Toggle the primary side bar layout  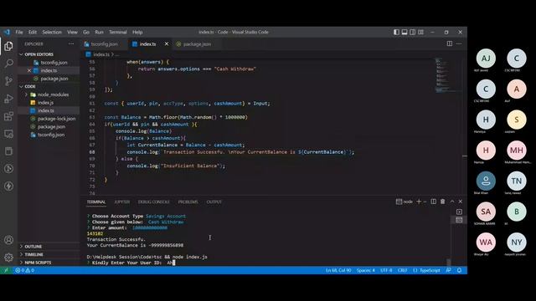[396, 32]
